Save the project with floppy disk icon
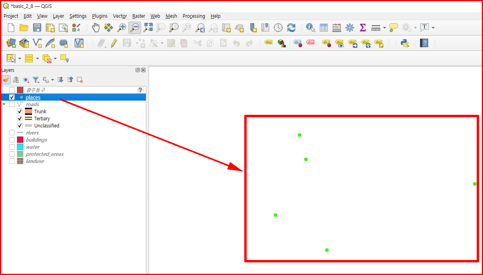The width and height of the screenshot is (483, 275). coord(37,28)
